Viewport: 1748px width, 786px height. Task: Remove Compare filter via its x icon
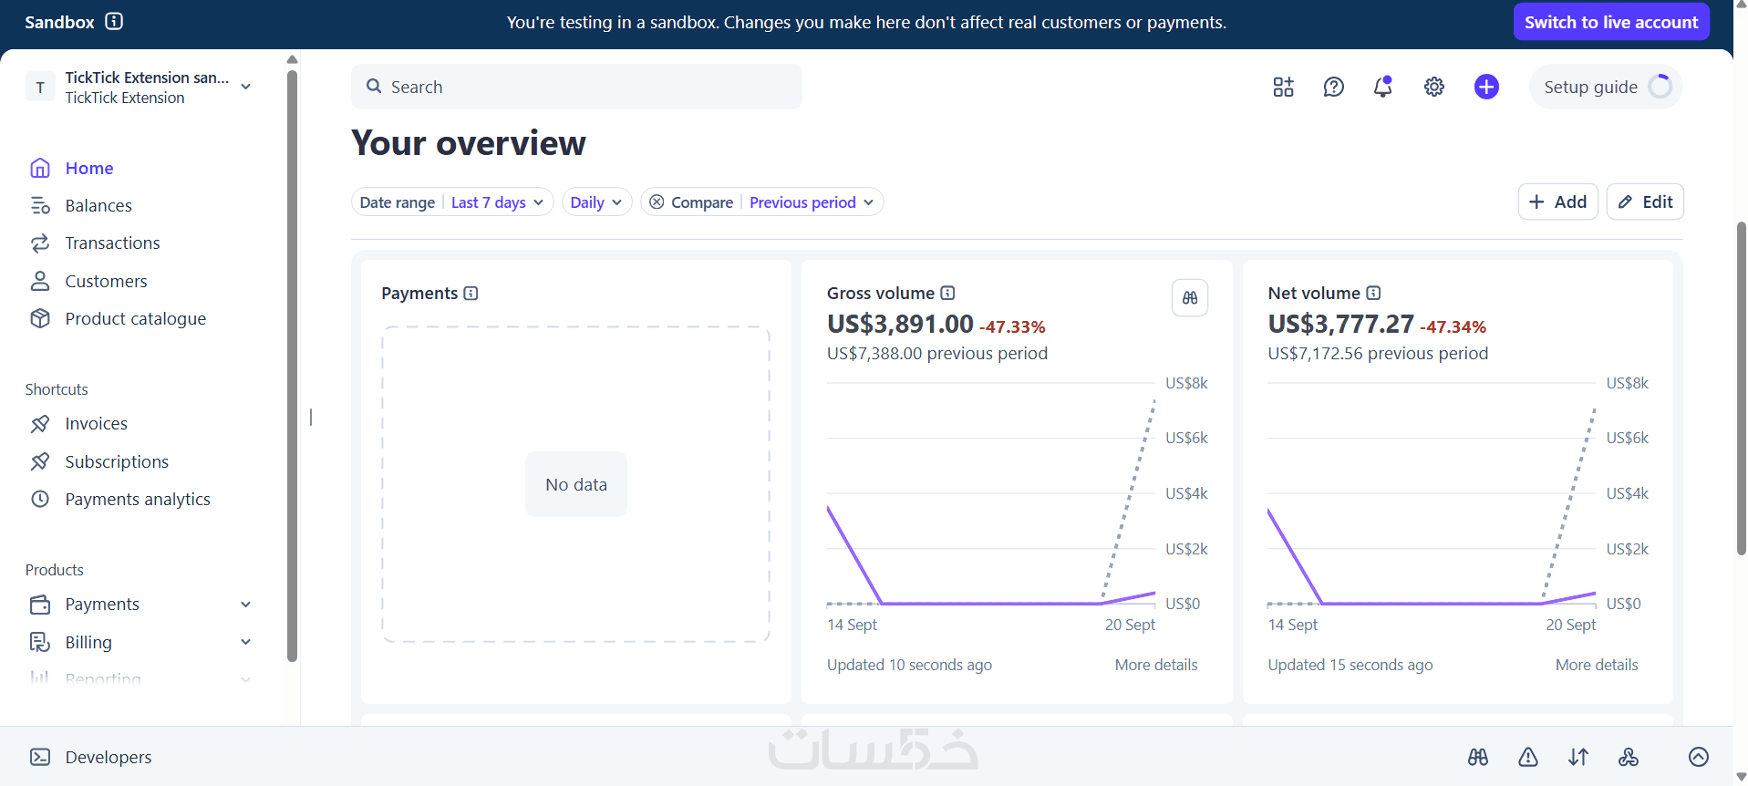(x=657, y=202)
